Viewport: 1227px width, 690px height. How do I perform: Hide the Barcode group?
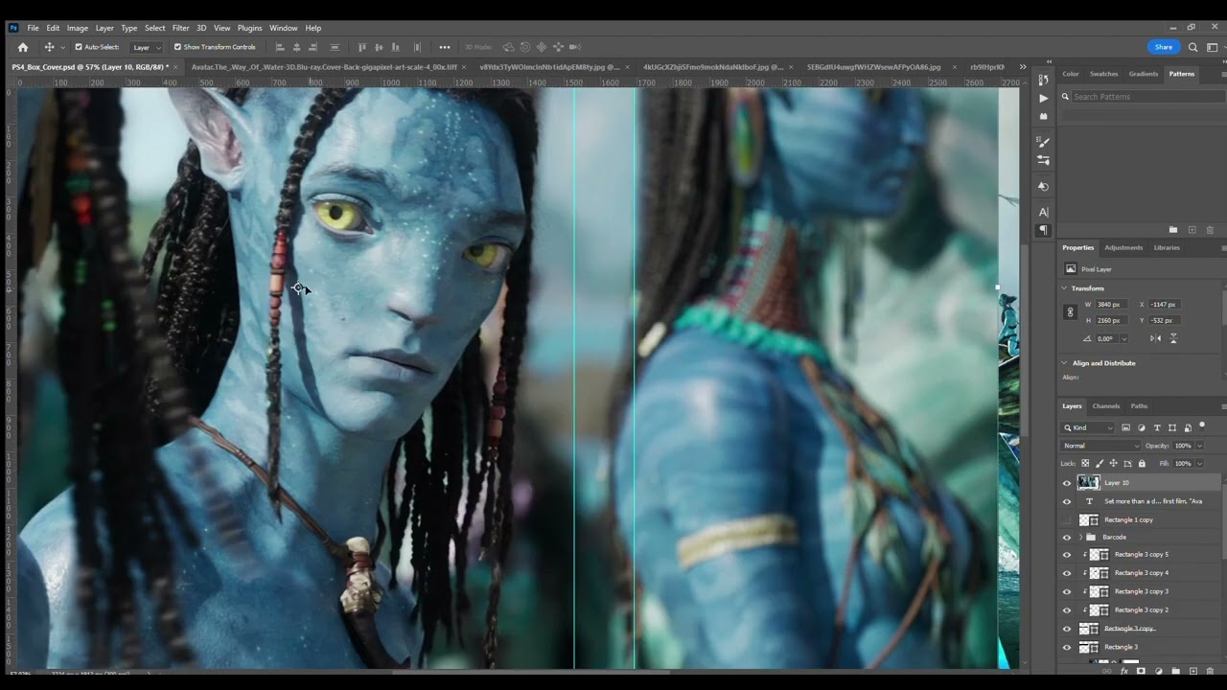click(x=1067, y=538)
